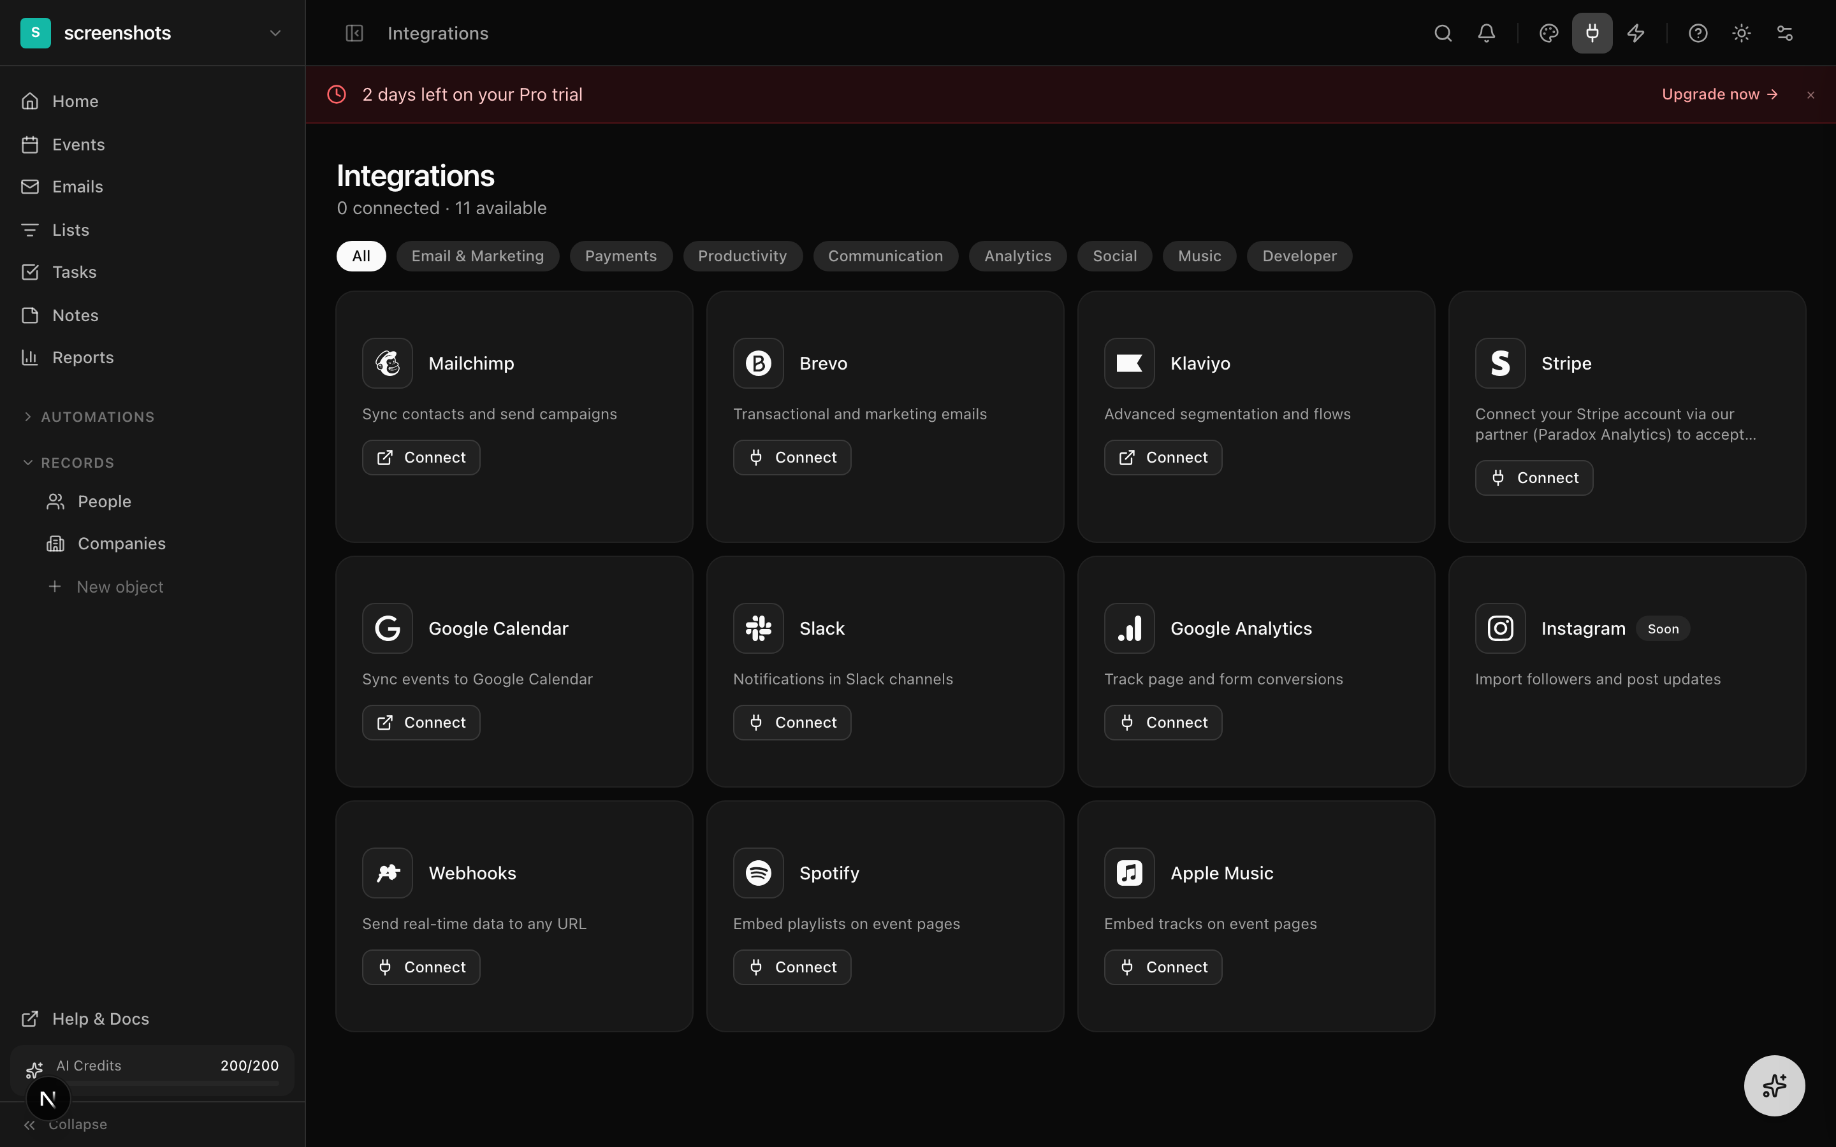Click the N avatar badge
The width and height of the screenshot is (1836, 1147).
pos(48,1099)
